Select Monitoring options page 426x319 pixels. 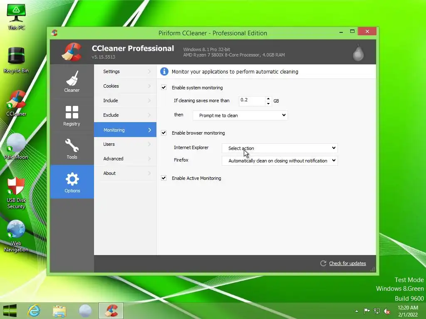[x=125, y=130]
